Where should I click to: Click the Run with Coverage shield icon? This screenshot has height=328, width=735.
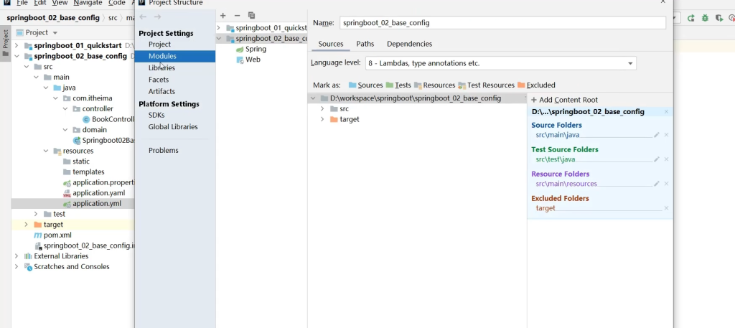[718, 18]
